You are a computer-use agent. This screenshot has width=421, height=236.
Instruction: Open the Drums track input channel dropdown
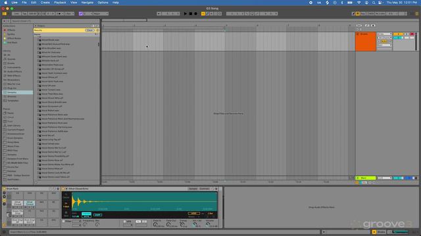click(x=384, y=38)
